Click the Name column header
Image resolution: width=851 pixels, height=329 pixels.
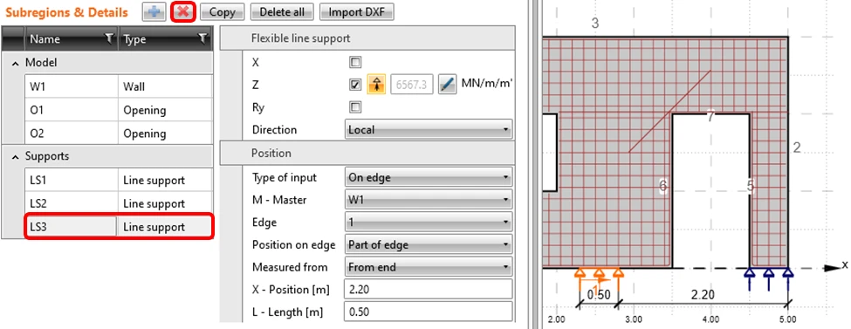pyautogui.click(x=72, y=39)
